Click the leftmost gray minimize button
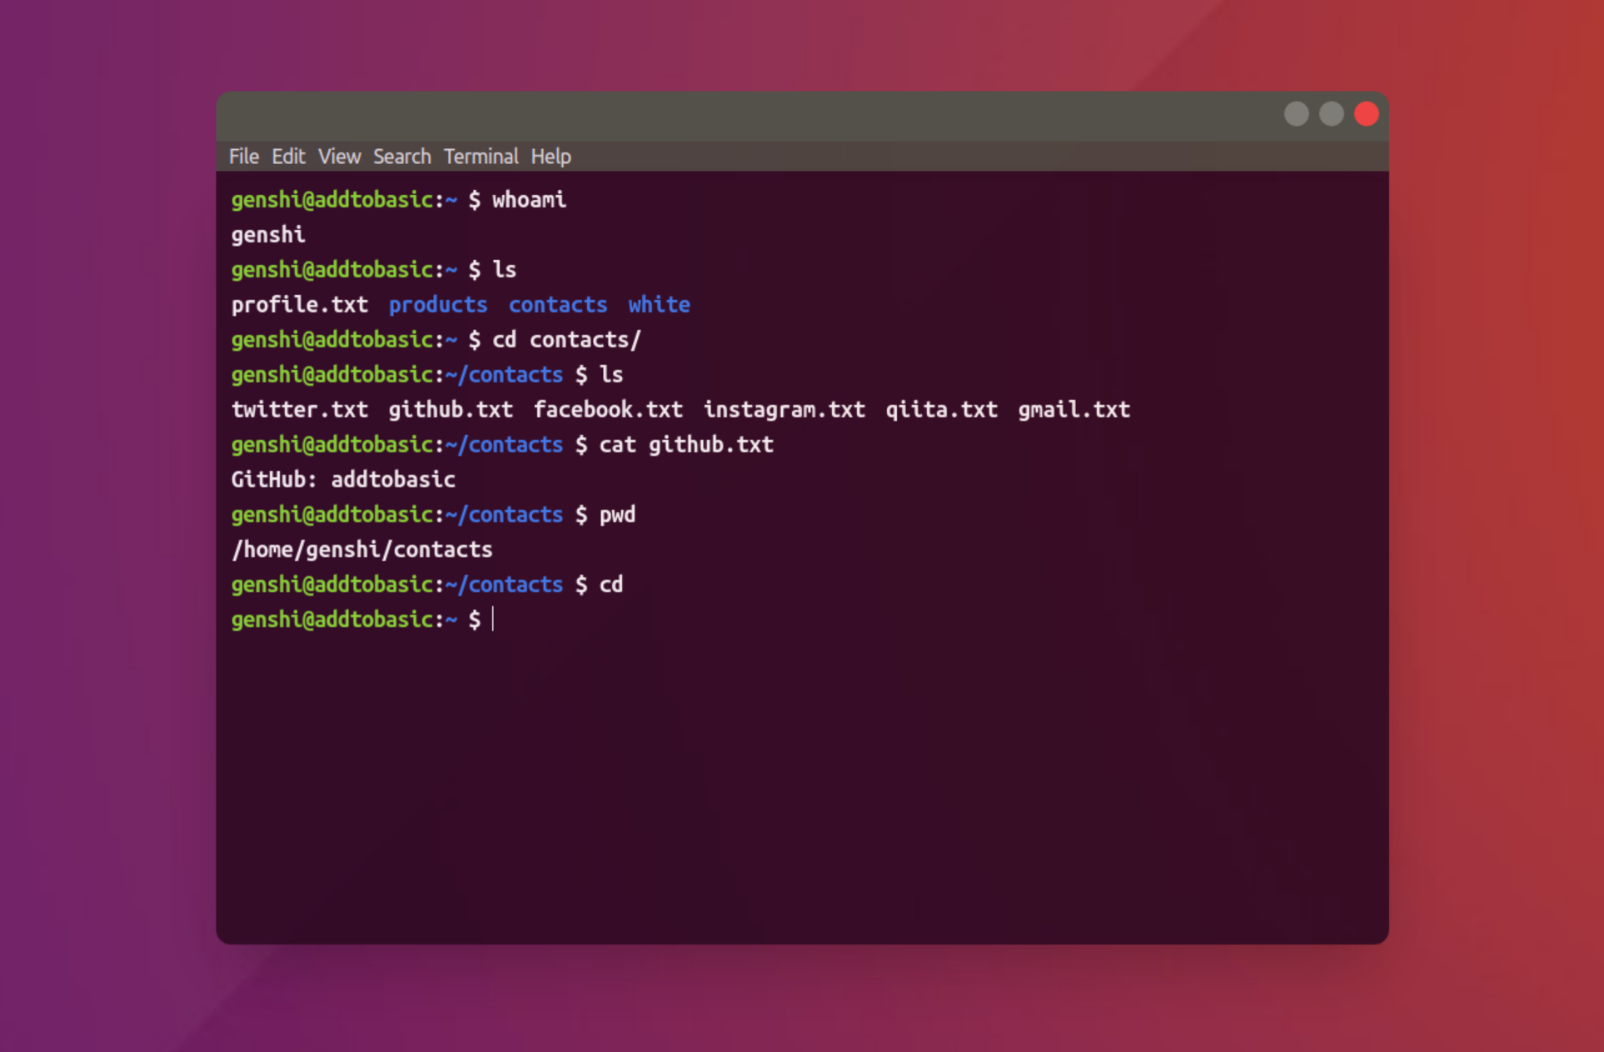This screenshot has width=1604, height=1052. point(1296,114)
